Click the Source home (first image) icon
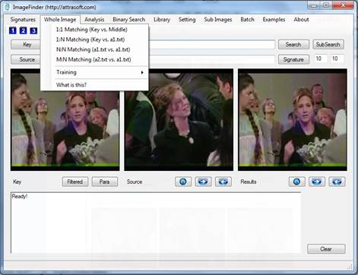 point(183,182)
